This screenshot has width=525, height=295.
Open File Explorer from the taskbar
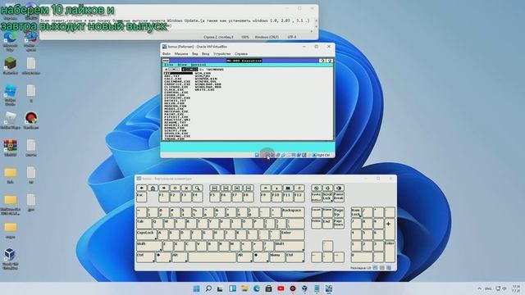(x=244, y=288)
